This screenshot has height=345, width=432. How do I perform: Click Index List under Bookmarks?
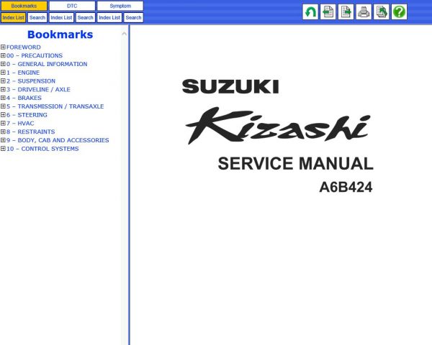click(13, 17)
